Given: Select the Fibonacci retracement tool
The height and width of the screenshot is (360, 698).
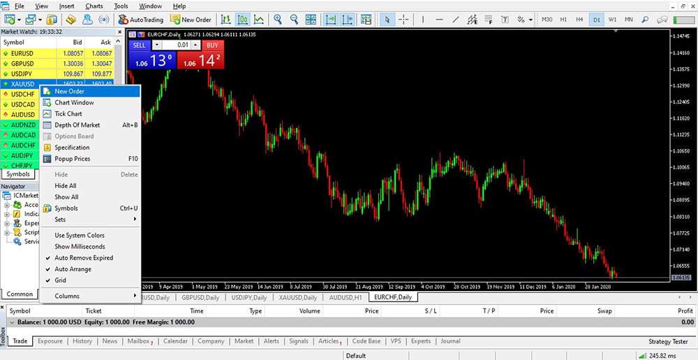Looking at the screenshot, I should (x=489, y=19).
